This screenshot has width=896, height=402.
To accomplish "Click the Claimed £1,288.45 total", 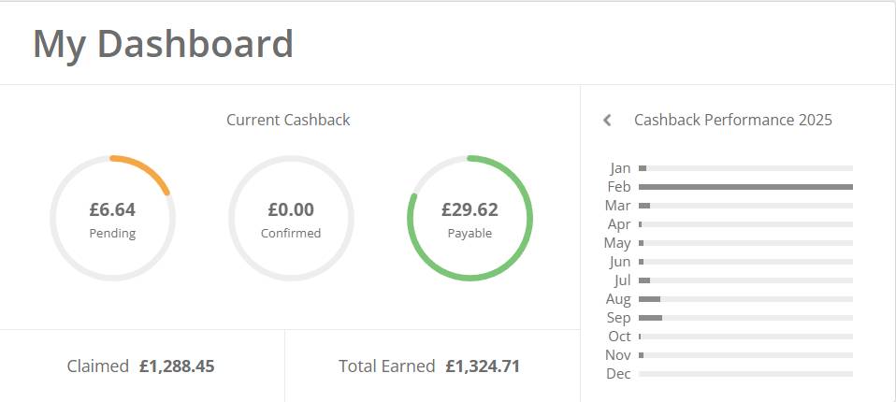I will 177,366.
